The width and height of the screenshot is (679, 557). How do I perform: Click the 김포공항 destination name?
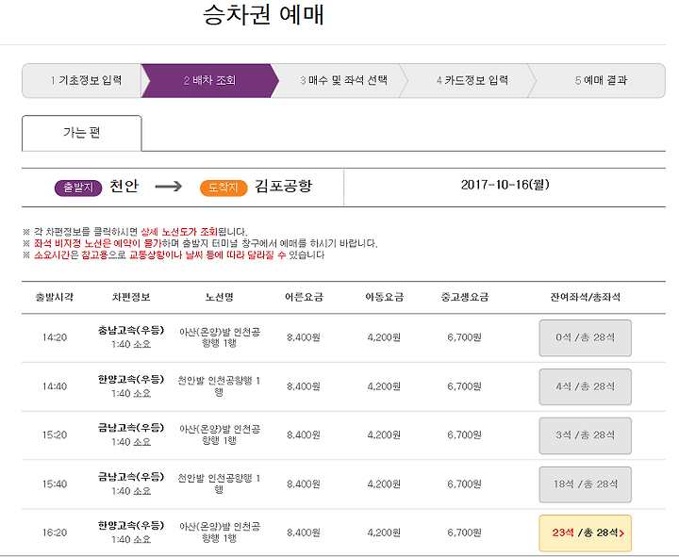click(283, 186)
